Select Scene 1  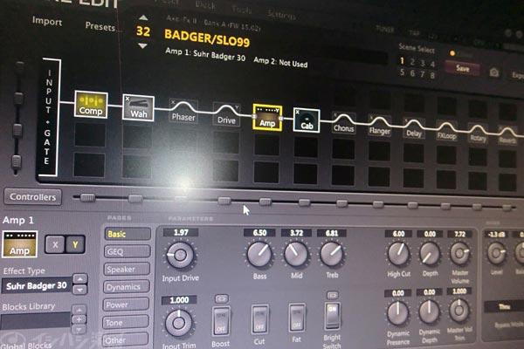pyautogui.click(x=402, y=61)
